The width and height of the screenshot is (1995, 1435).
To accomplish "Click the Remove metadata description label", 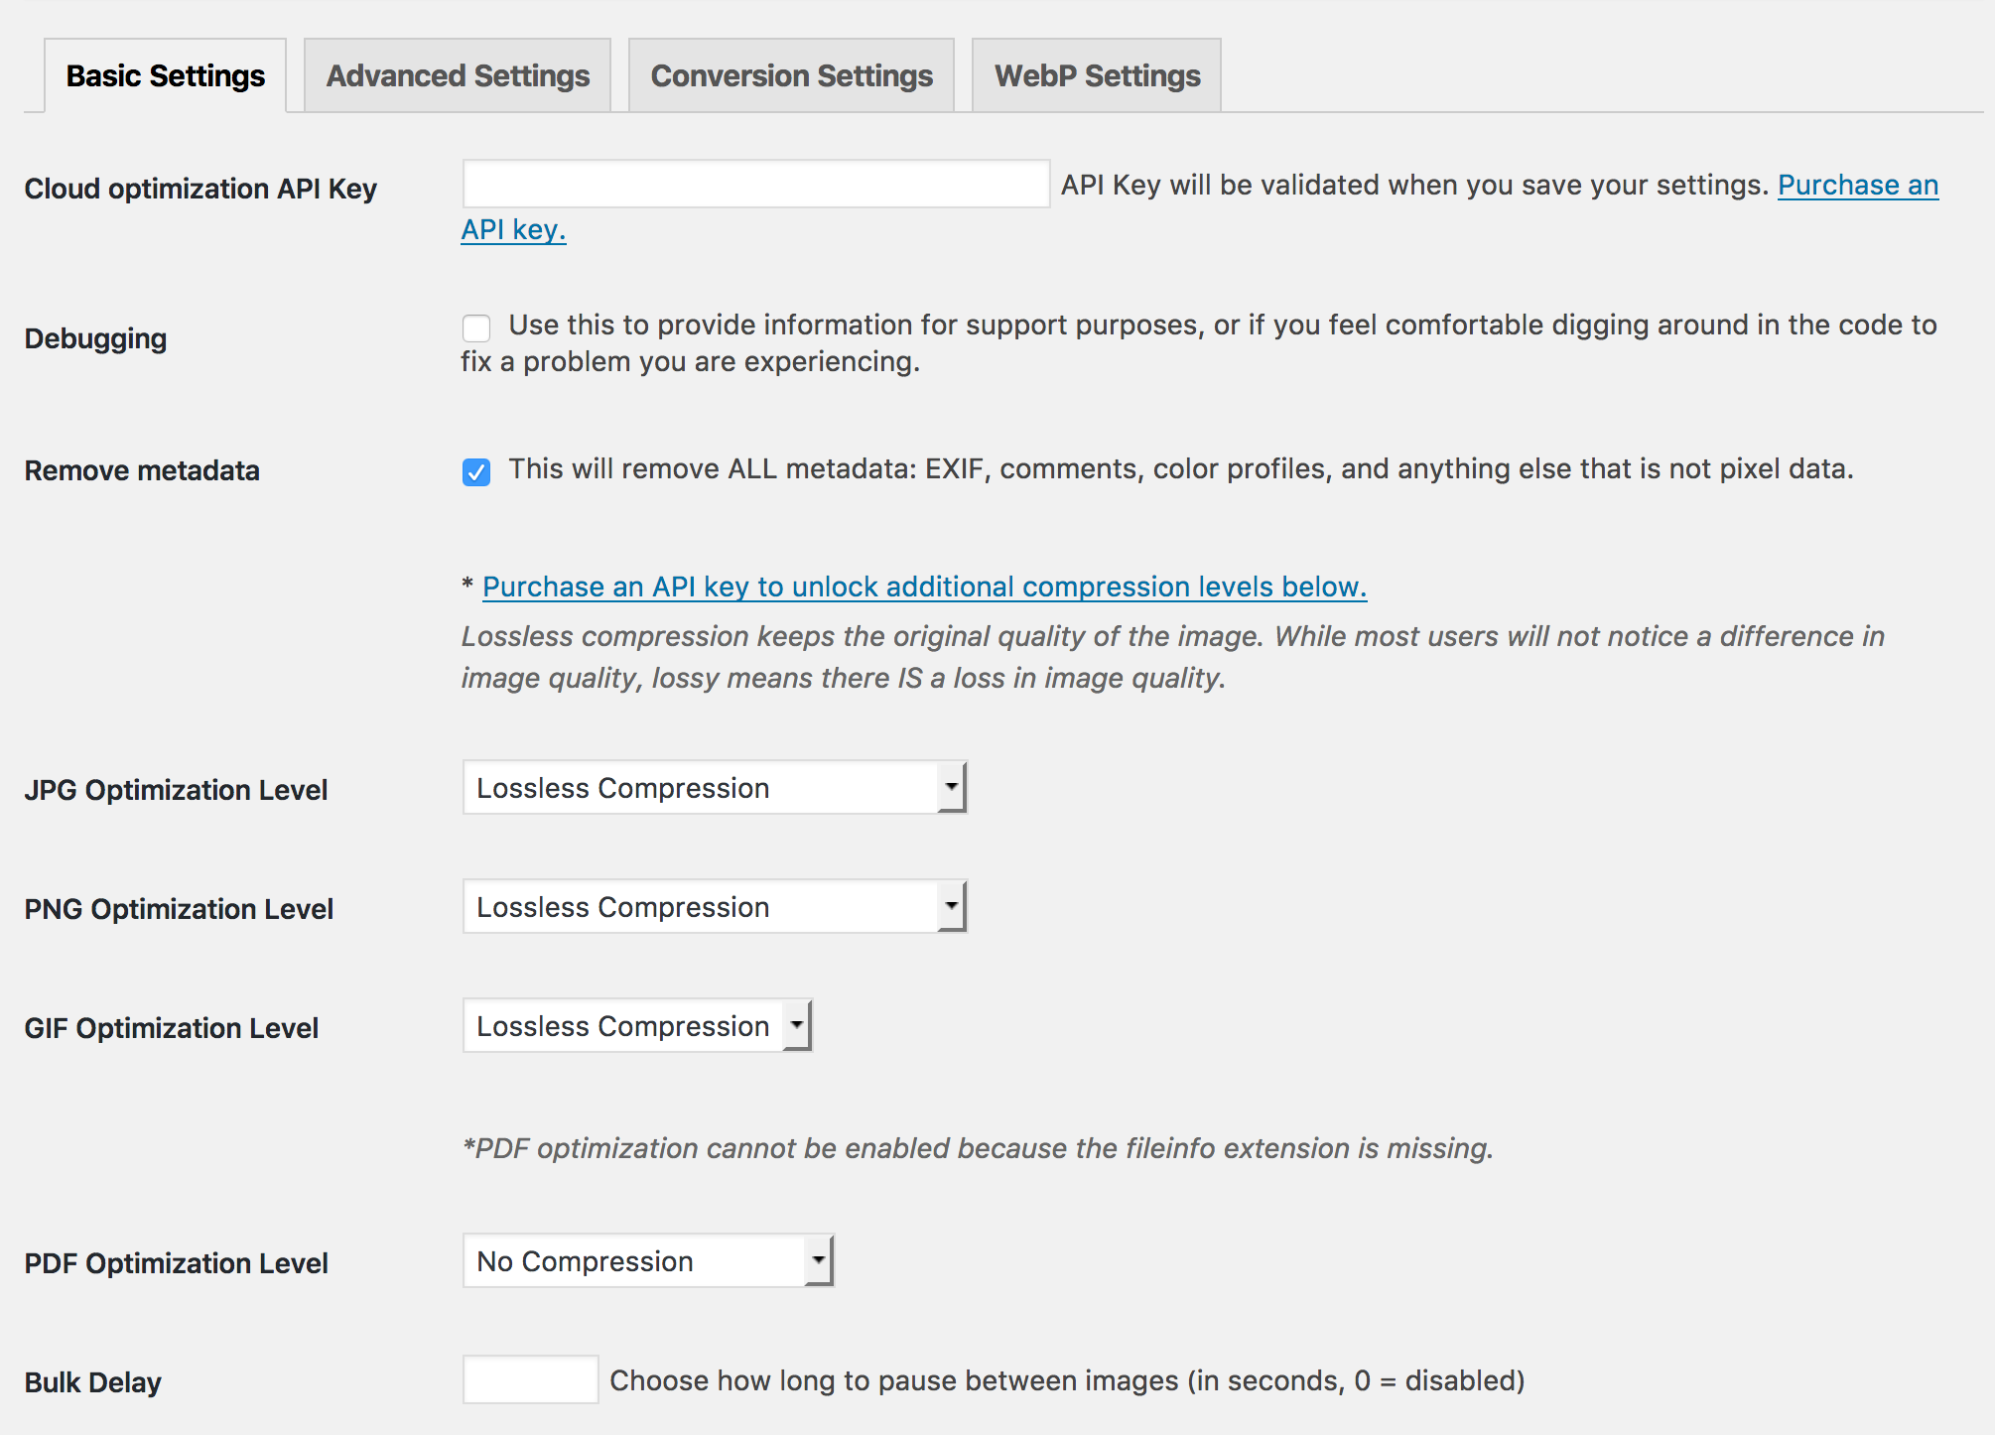I will click(1180, 469).
